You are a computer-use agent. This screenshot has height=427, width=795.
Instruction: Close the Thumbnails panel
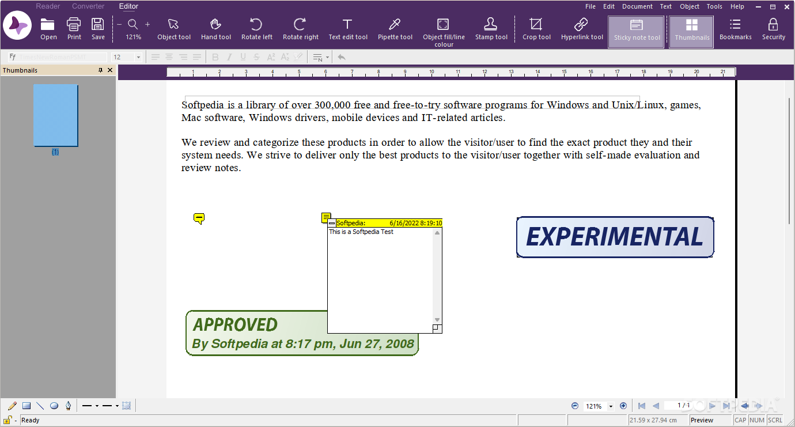[111, 70]
